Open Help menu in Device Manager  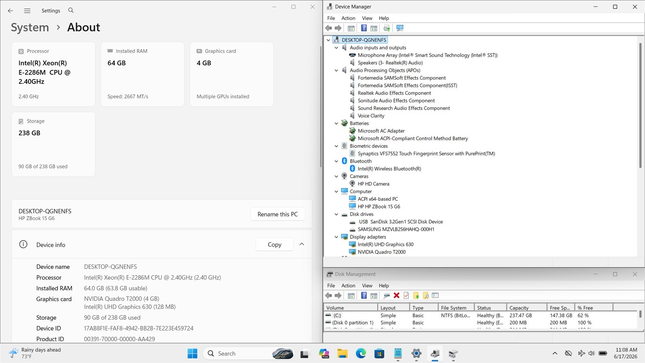[x=384, y=18]
